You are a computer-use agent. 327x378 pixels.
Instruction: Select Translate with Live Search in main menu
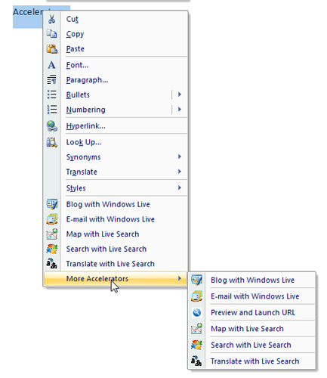[x=116, y=264]
